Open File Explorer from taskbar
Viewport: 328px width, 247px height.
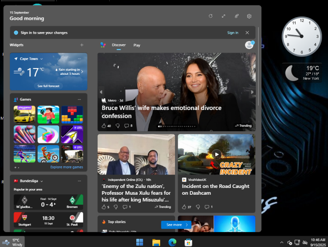coord(156,242)
